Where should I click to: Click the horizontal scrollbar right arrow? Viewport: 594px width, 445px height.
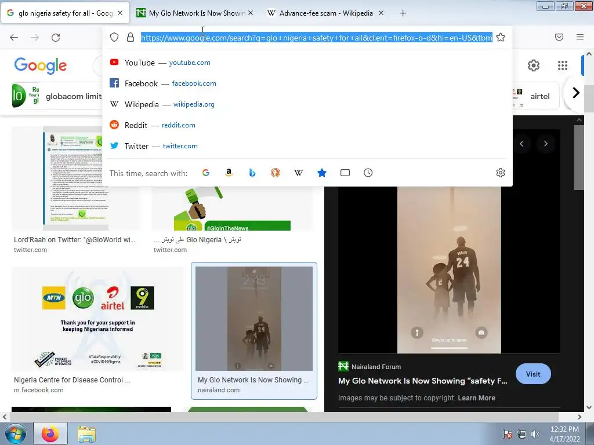click(579, 417)
